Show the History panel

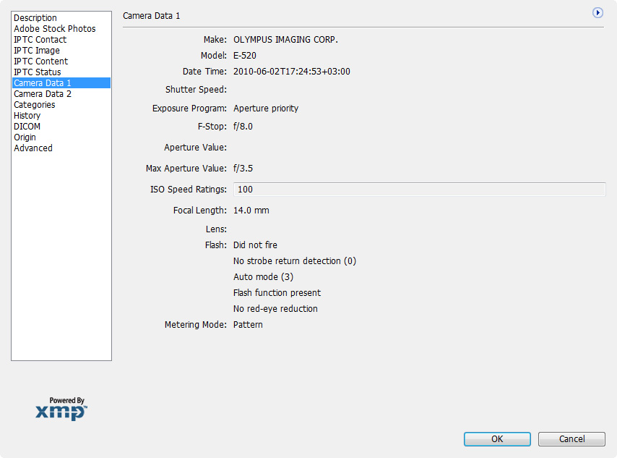[27, 116]
